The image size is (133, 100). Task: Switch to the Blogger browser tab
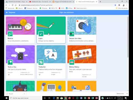click(x=63, y=2)
